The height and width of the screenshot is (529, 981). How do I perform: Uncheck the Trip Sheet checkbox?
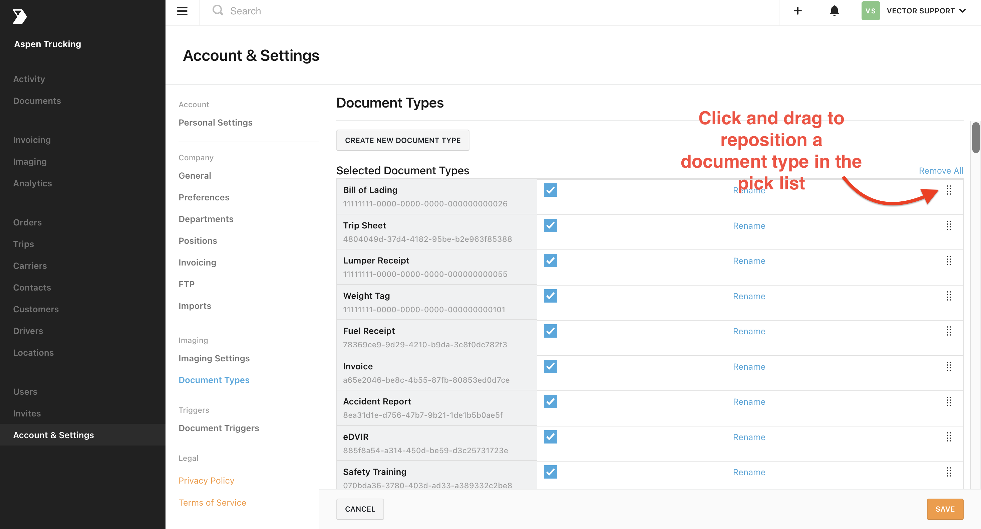(550, 226)
